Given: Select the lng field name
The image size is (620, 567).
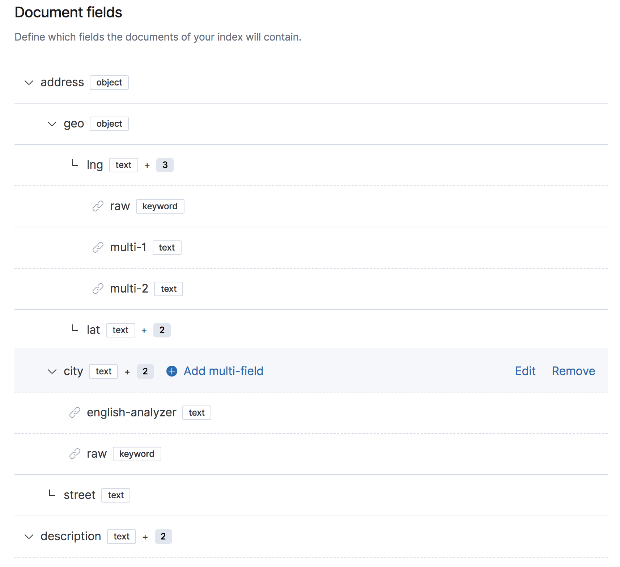Looking at the screenshot, I should (95, 165).
